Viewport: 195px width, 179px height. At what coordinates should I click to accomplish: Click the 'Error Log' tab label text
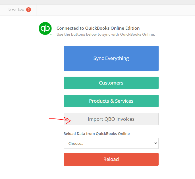pos(16,9)
